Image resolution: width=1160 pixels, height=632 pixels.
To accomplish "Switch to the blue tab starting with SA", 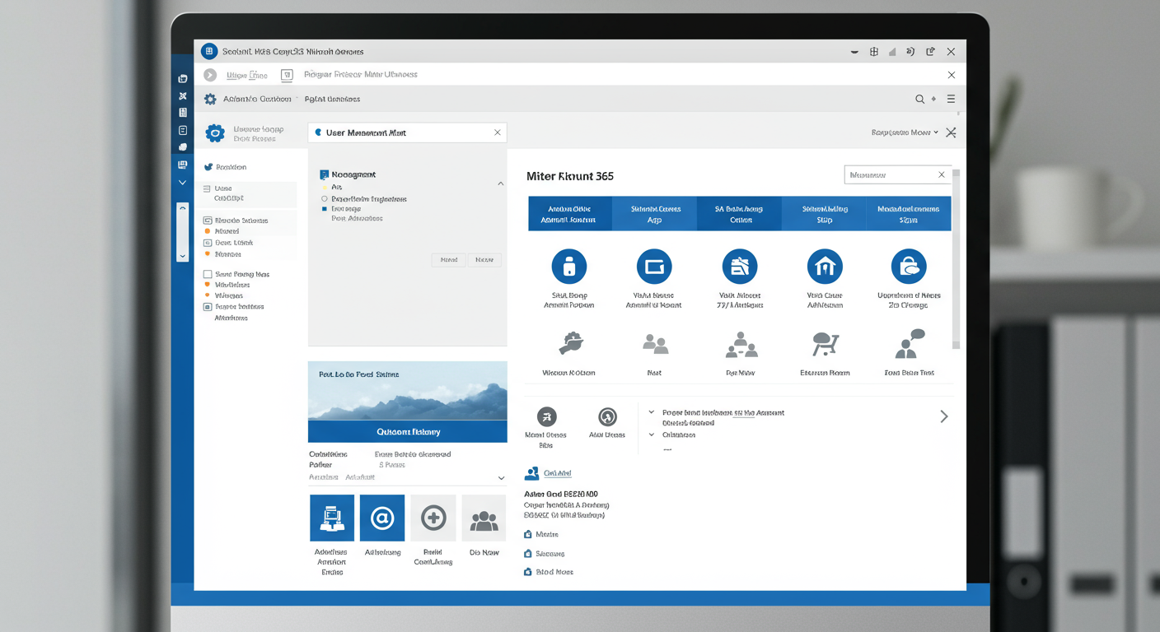I will tap(740, 214).
